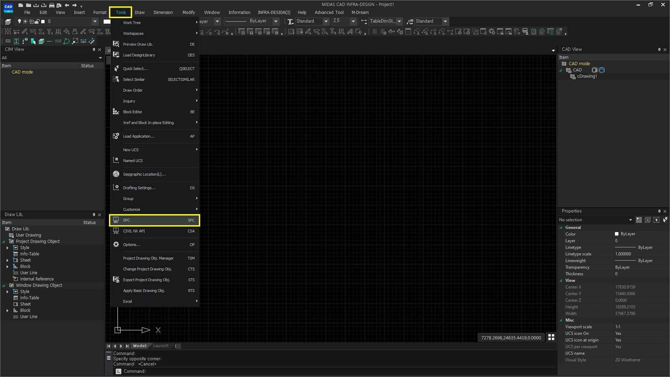The width and height of the screenshot is (670, 377).
Task: Click the multileader style icon before Standard
Action: tap(410, 21)
